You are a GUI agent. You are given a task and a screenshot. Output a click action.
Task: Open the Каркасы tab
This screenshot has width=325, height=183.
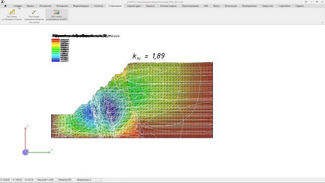click(x=150, y=6)
